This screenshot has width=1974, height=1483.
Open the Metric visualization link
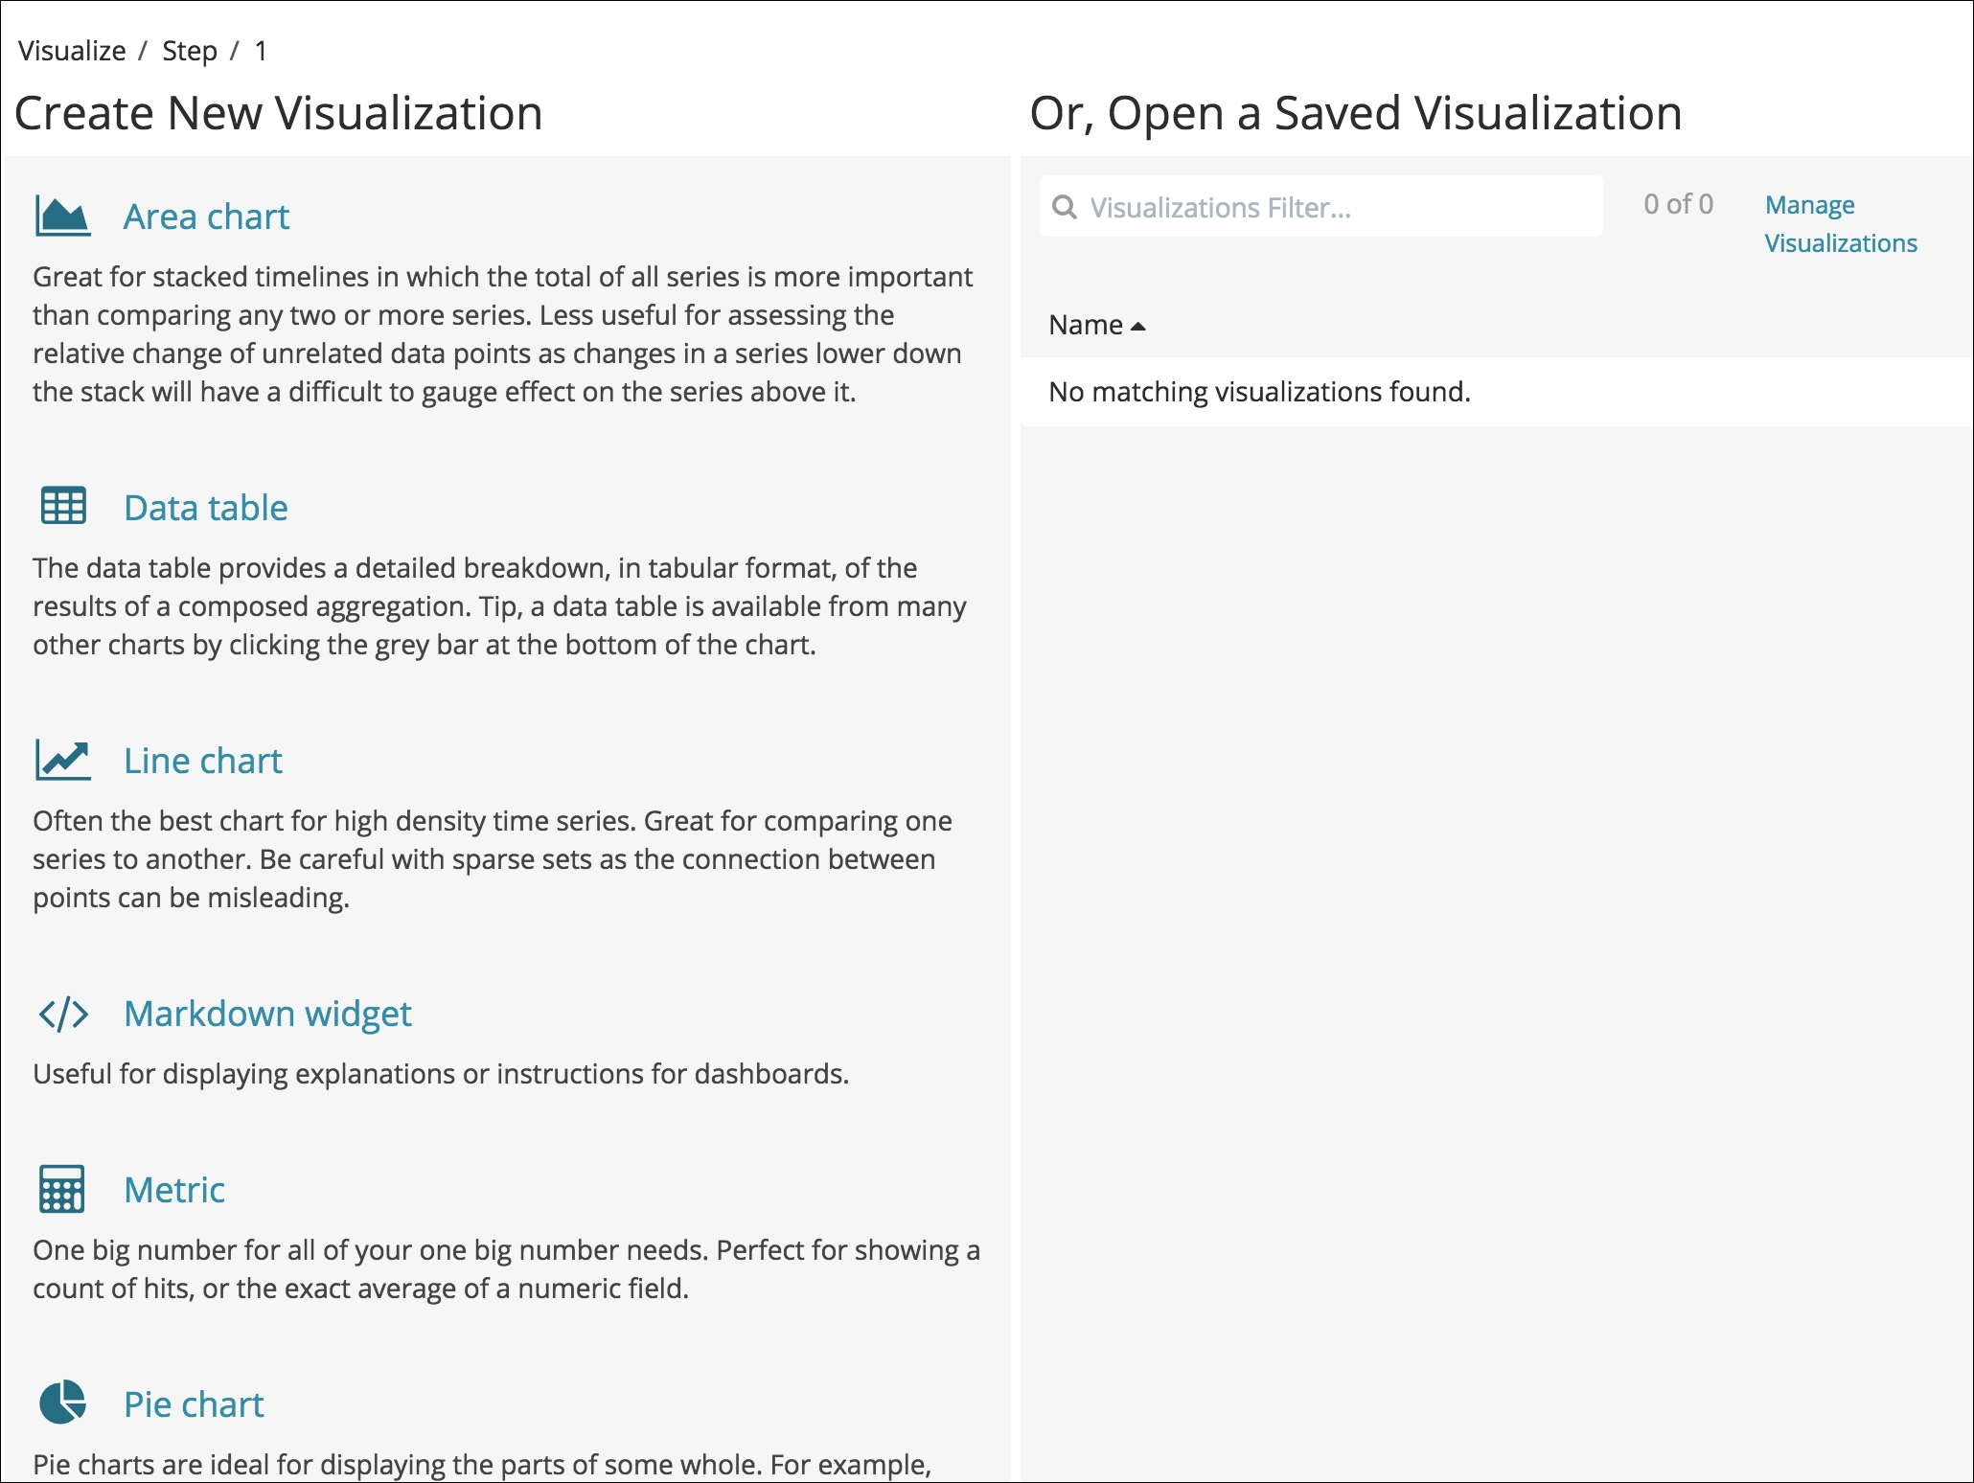[174, 1190]
